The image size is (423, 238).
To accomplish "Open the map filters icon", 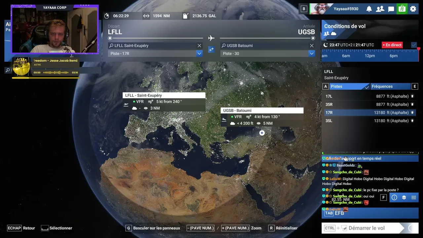I will 413,197.
